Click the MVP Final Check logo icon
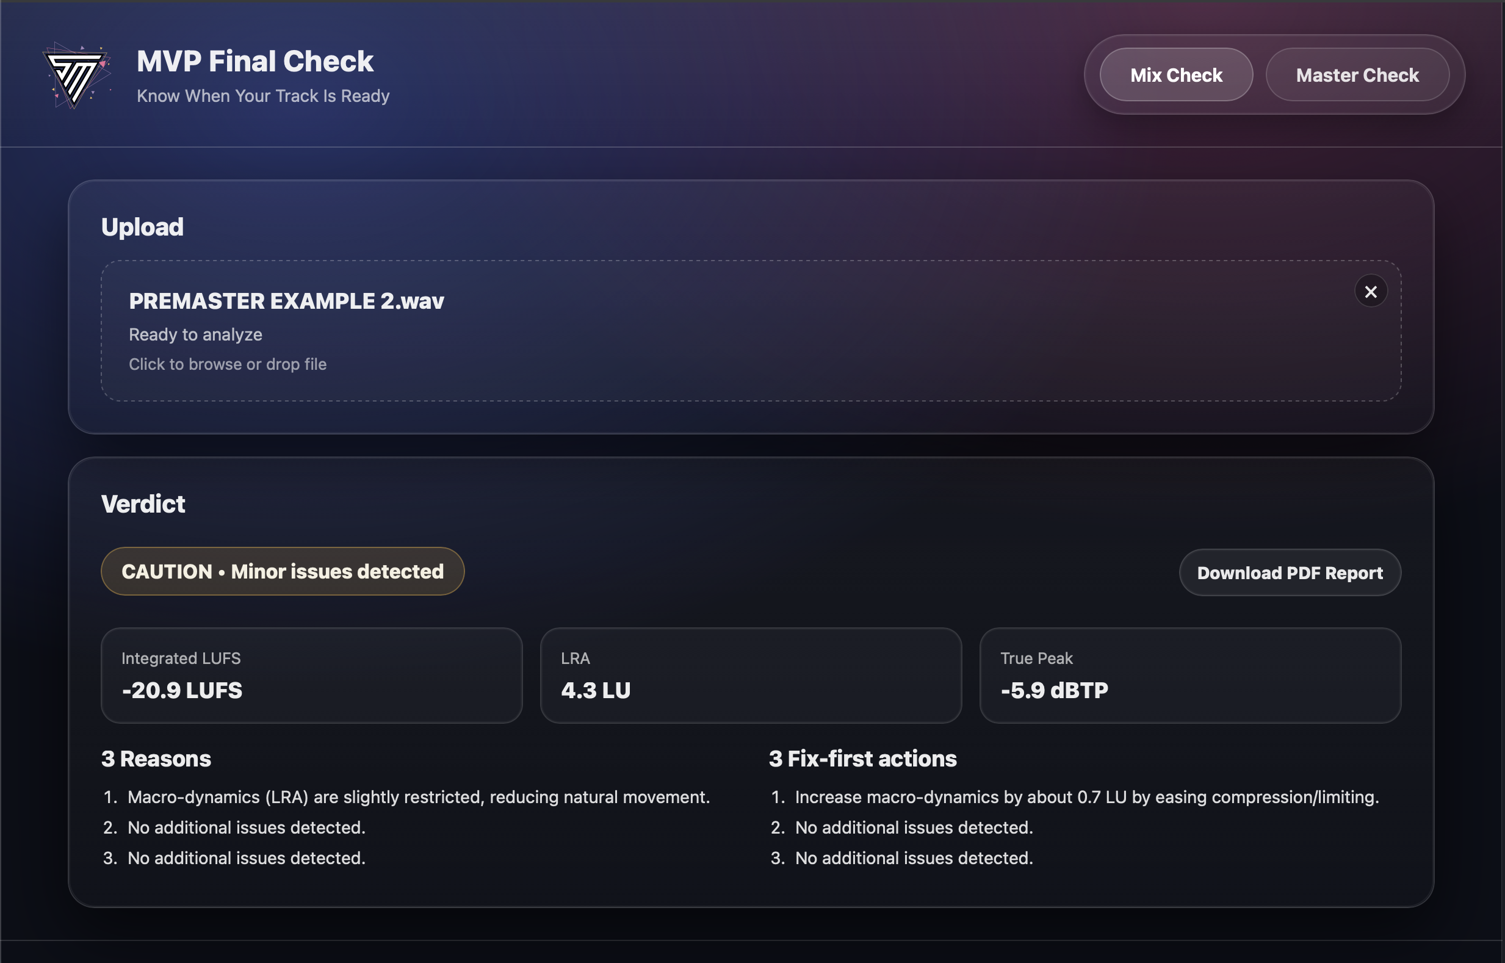The height and width of the screenshot is (963, 1505). 76,76
